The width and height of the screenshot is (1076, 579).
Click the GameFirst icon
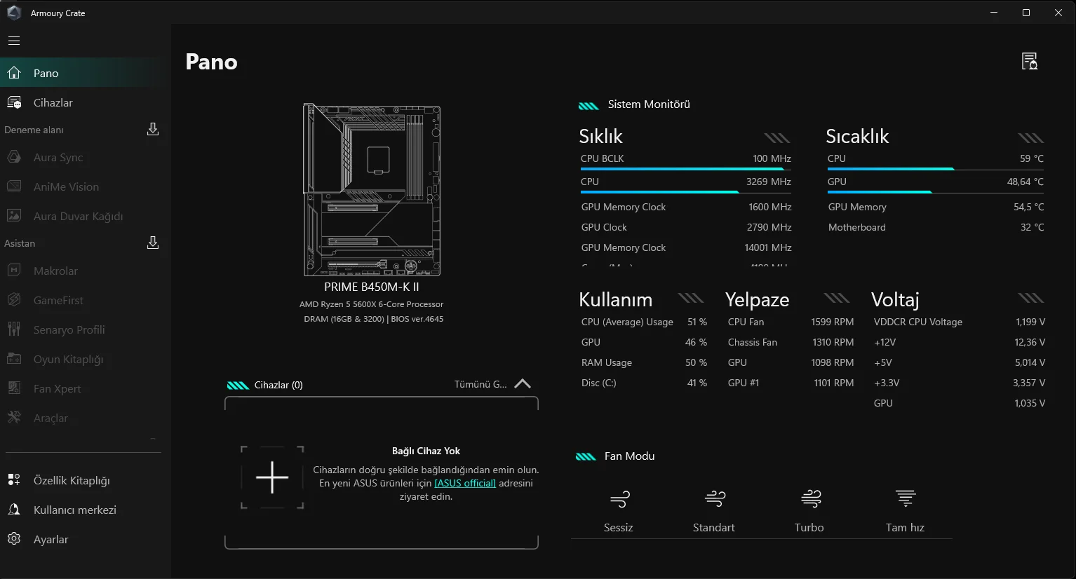[14, 300]
